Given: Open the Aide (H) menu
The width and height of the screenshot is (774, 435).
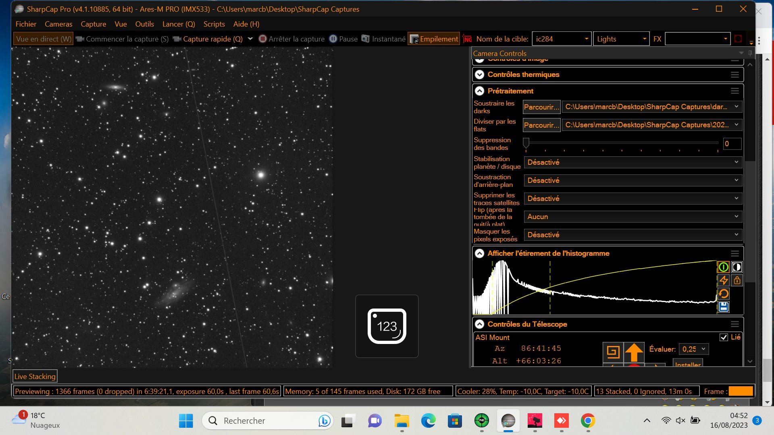Looking at the screenshot, I should click(x=246, y=24).
